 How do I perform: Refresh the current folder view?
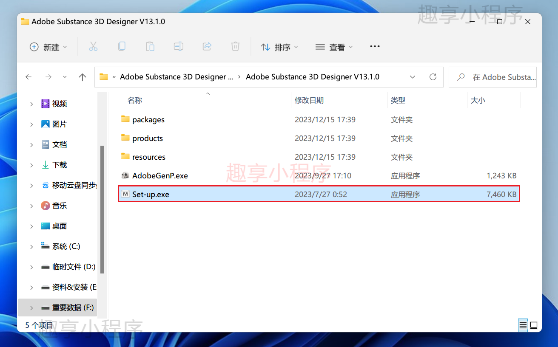[433, 77]
